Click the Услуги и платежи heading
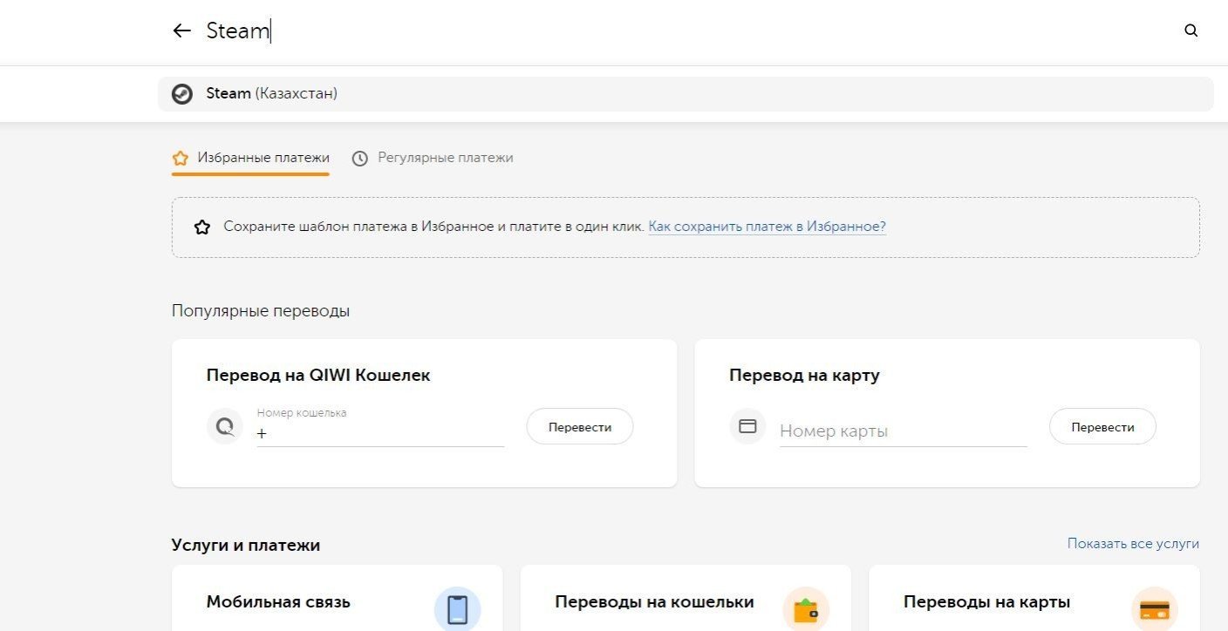The width and height of the screenshot is (1228, 631). (246, 546)
